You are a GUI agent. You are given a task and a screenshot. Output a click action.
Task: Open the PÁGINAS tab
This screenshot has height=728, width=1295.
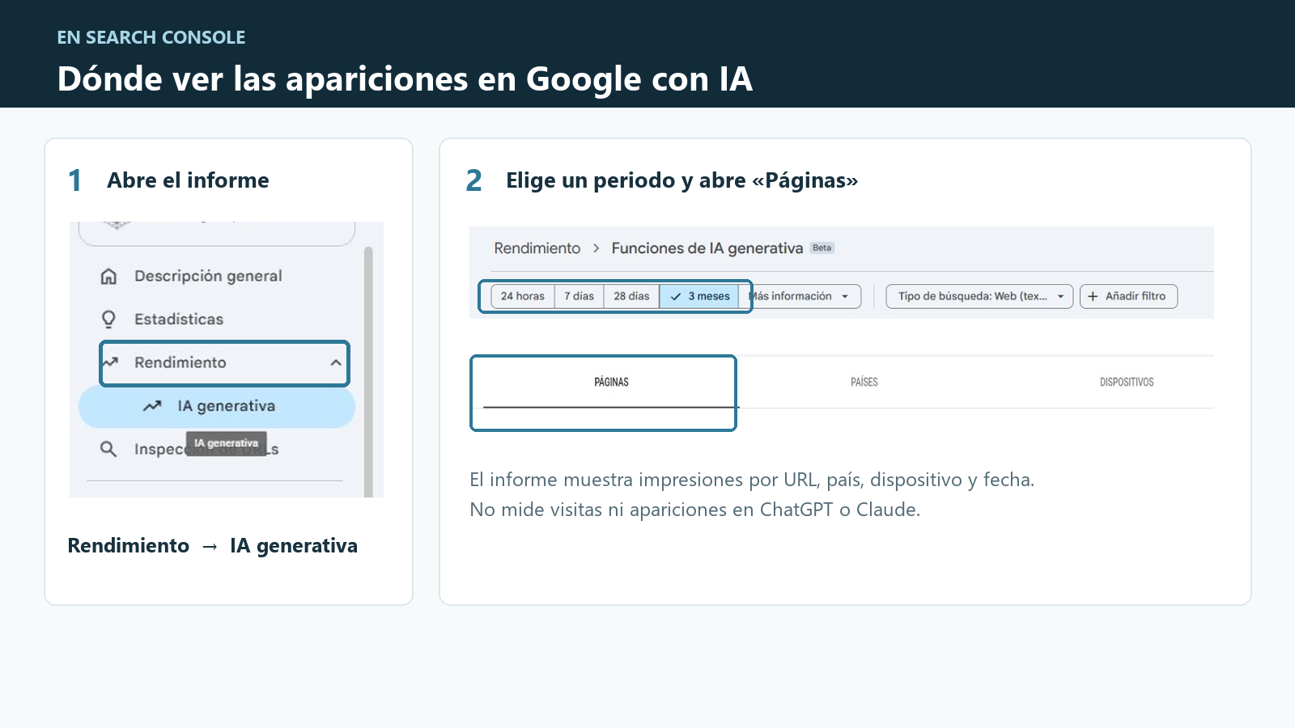pyautogui.click(x=611, y=382)
